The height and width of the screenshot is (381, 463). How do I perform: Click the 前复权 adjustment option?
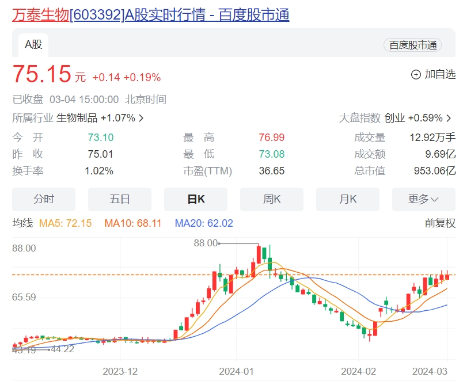pos(440,223)
